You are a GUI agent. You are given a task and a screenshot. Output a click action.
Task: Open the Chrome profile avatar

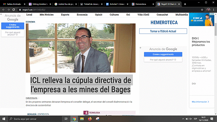(208, 10)
